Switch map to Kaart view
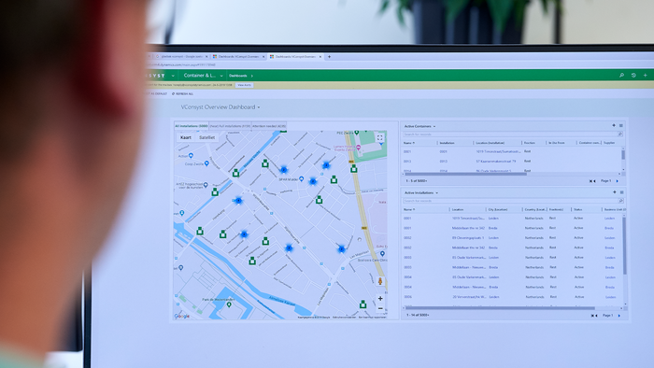Screen dimensions: 654x368 tap(186, 137)
